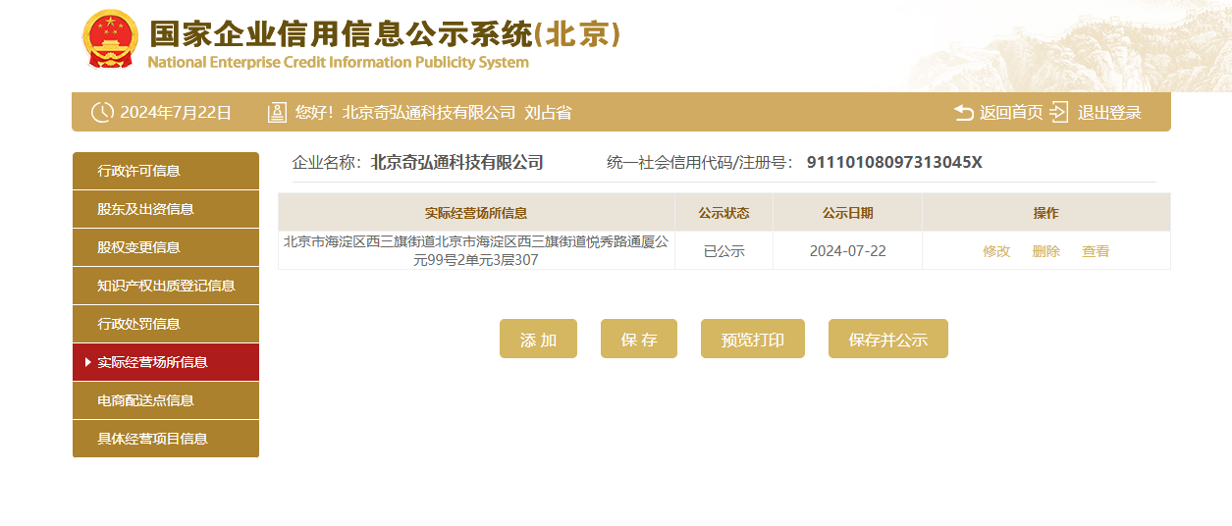Click the 添加 button
The height and width of the screenshot is (526, 1232).
(x=538, y=339)
